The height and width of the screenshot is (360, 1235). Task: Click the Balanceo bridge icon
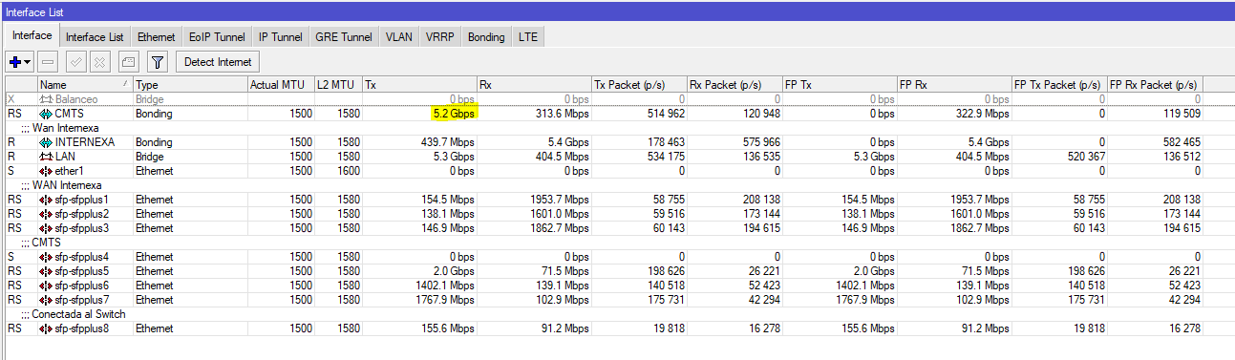point(45,99)
